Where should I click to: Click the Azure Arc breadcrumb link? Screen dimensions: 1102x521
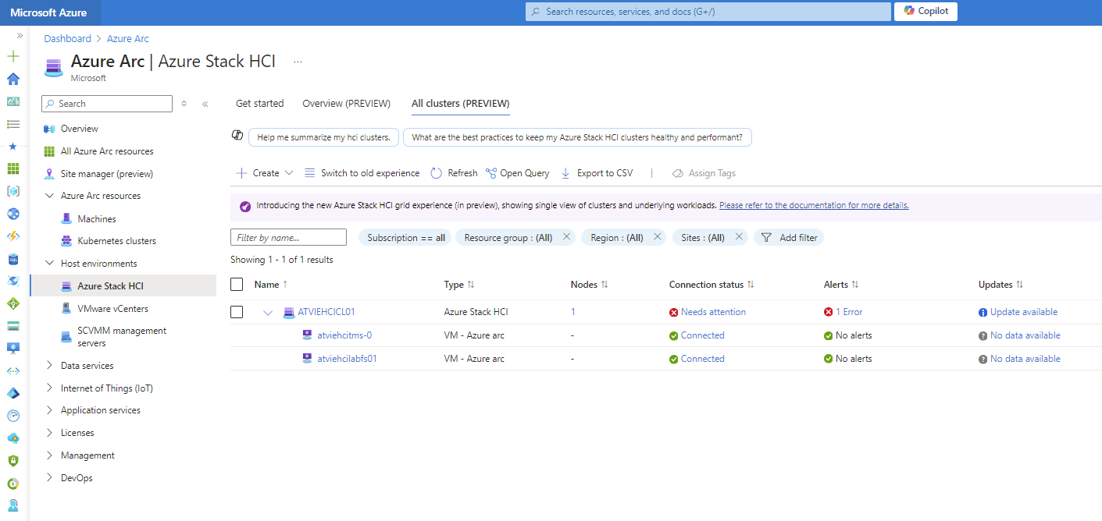click(128, 38)
